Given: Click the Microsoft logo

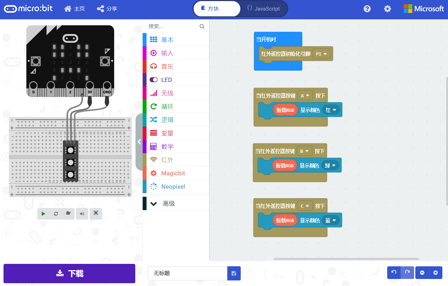Looking at the screenshot, I should click(424, 9).
